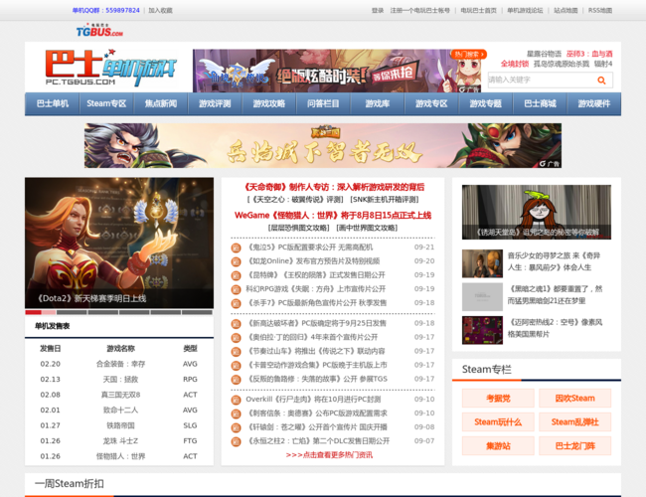Click the 考据党 Steam column button

point(498,398)
